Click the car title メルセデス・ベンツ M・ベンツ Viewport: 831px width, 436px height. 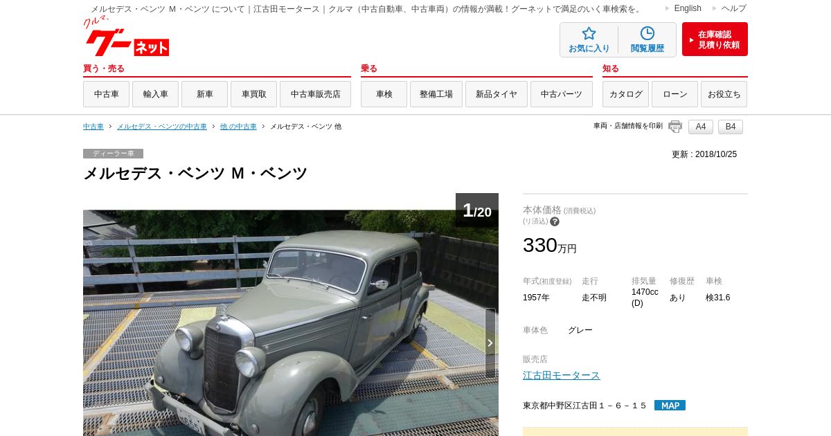point(195,174)
